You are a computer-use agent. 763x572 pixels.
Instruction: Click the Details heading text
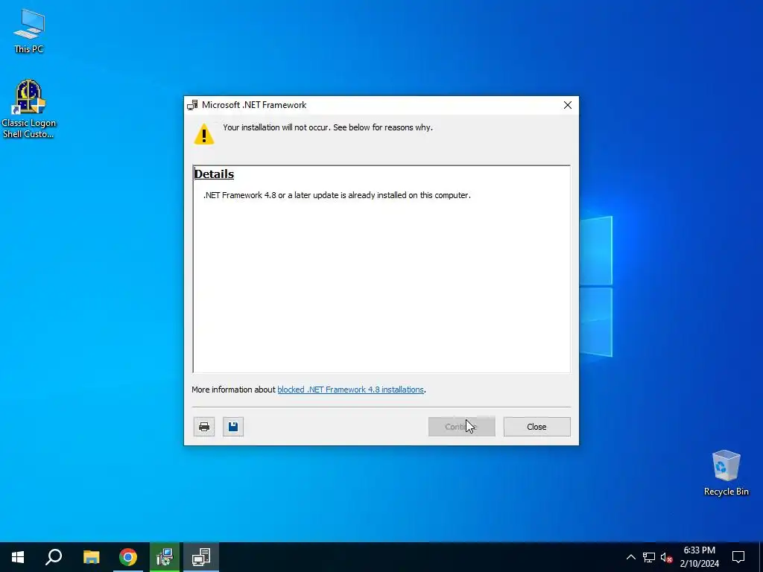214,174
